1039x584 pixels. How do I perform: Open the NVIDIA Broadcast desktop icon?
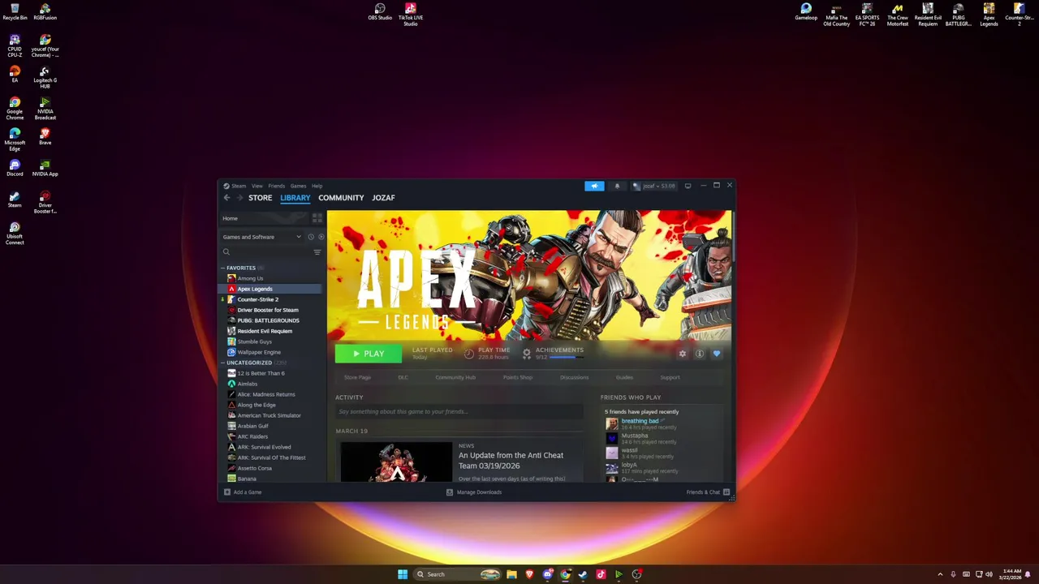[x=45, y=108]
